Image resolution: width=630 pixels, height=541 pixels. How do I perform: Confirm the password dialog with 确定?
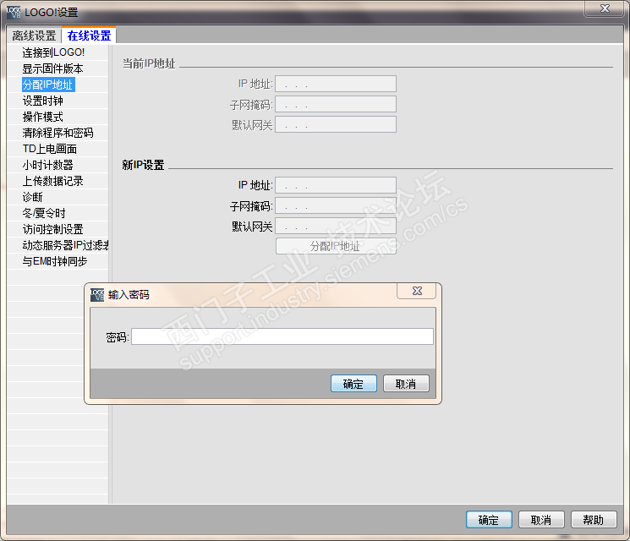[353, 384]
